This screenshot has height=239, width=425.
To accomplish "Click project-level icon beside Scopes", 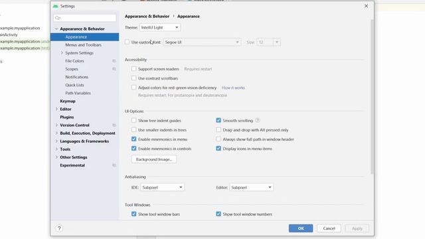I will coord(114,69).
